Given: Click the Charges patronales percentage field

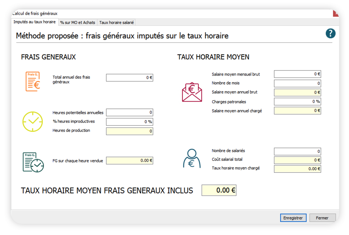Looking at the screenshot, I should pos(297,101).
